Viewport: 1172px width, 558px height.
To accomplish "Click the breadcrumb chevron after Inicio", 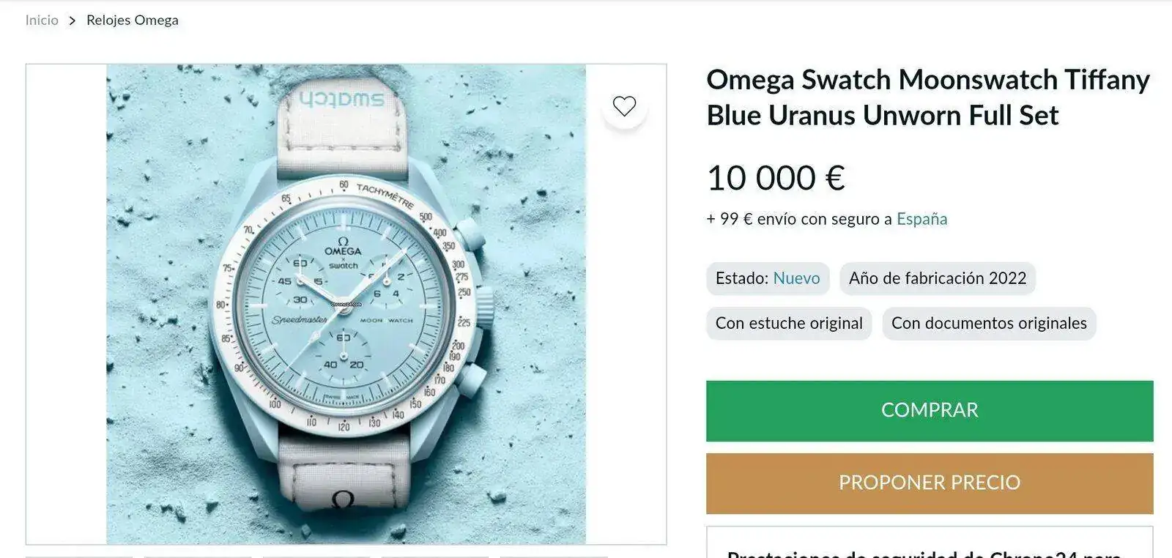I will (x=72, y=21).
